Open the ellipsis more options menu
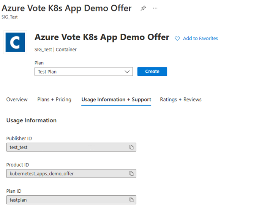This screenshot has width=254, height=212. (x=155, y=8)
